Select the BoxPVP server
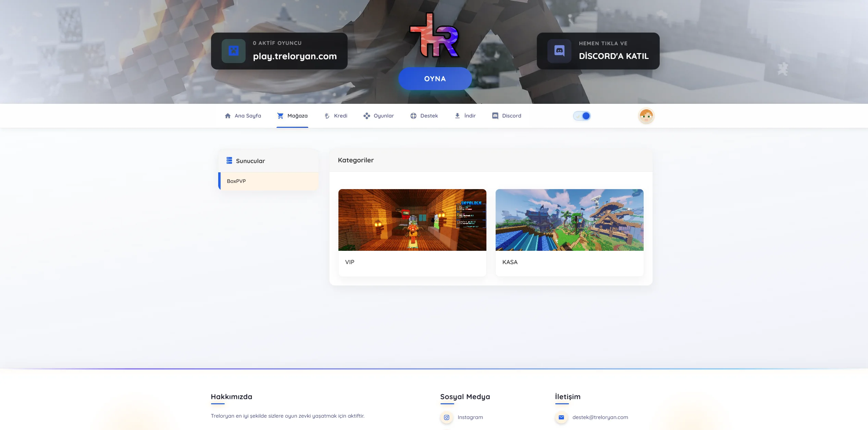868x430 pixels. coord(269,181)
